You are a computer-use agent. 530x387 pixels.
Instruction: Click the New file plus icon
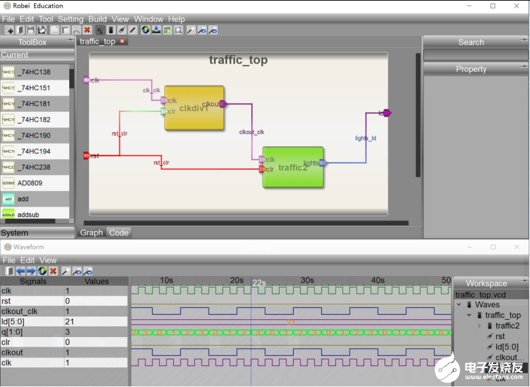pos(9,30)
